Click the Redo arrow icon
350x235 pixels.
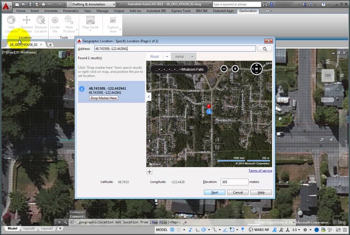click(x=59, y=4)
